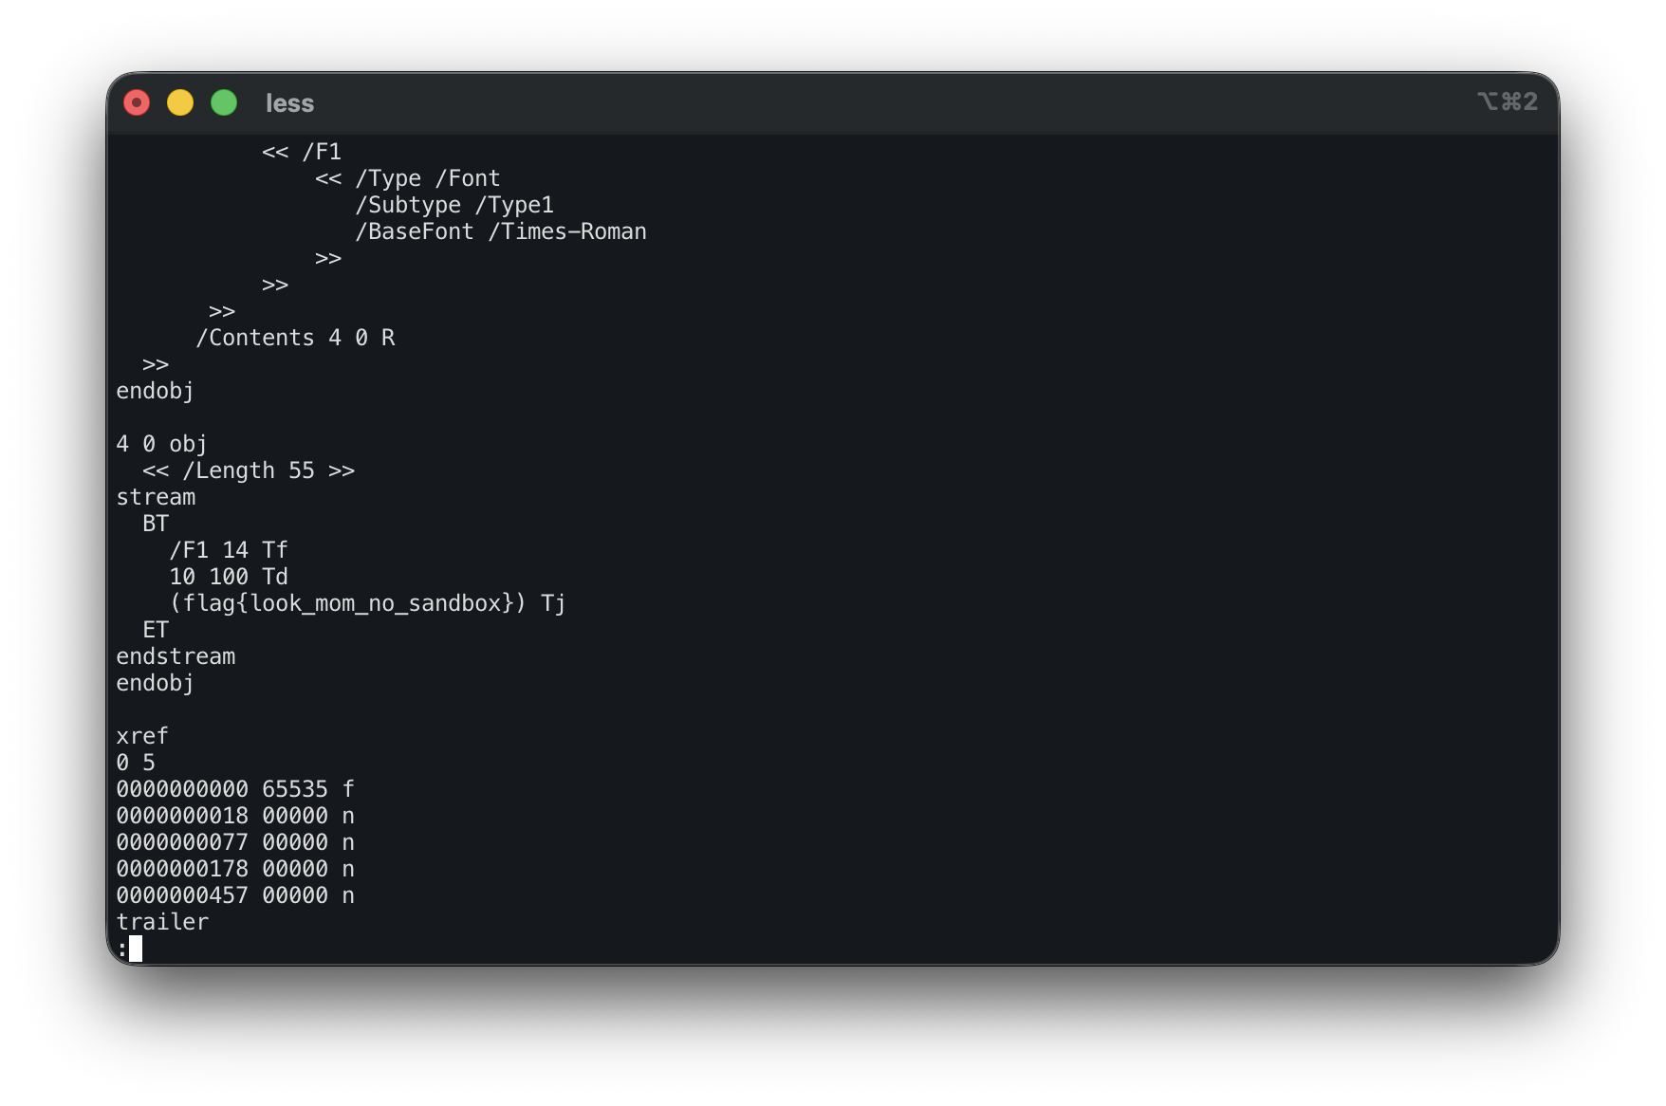This screenshot has height=1106, width=1666.
Task: Click the 0000000457 00000 n entry
Action: (235, 895)
